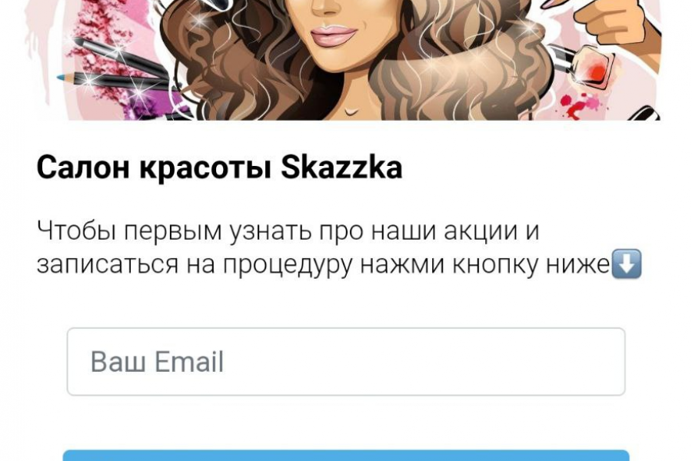Click the empty right side of email field
Viewport: 692px width, 461px height.
click(485, 361)
